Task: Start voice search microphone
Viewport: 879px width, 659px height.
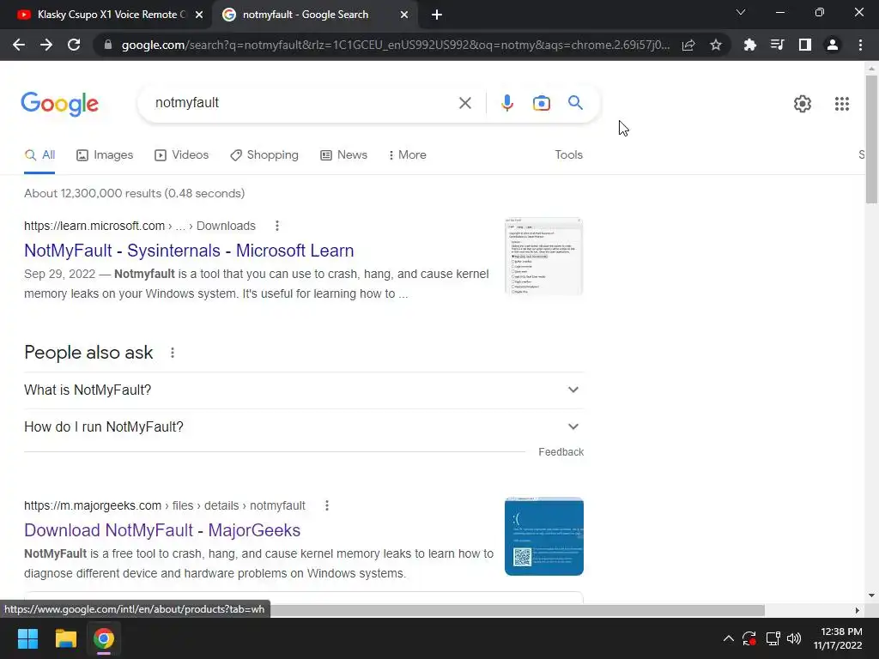Action: pos(506,103)
